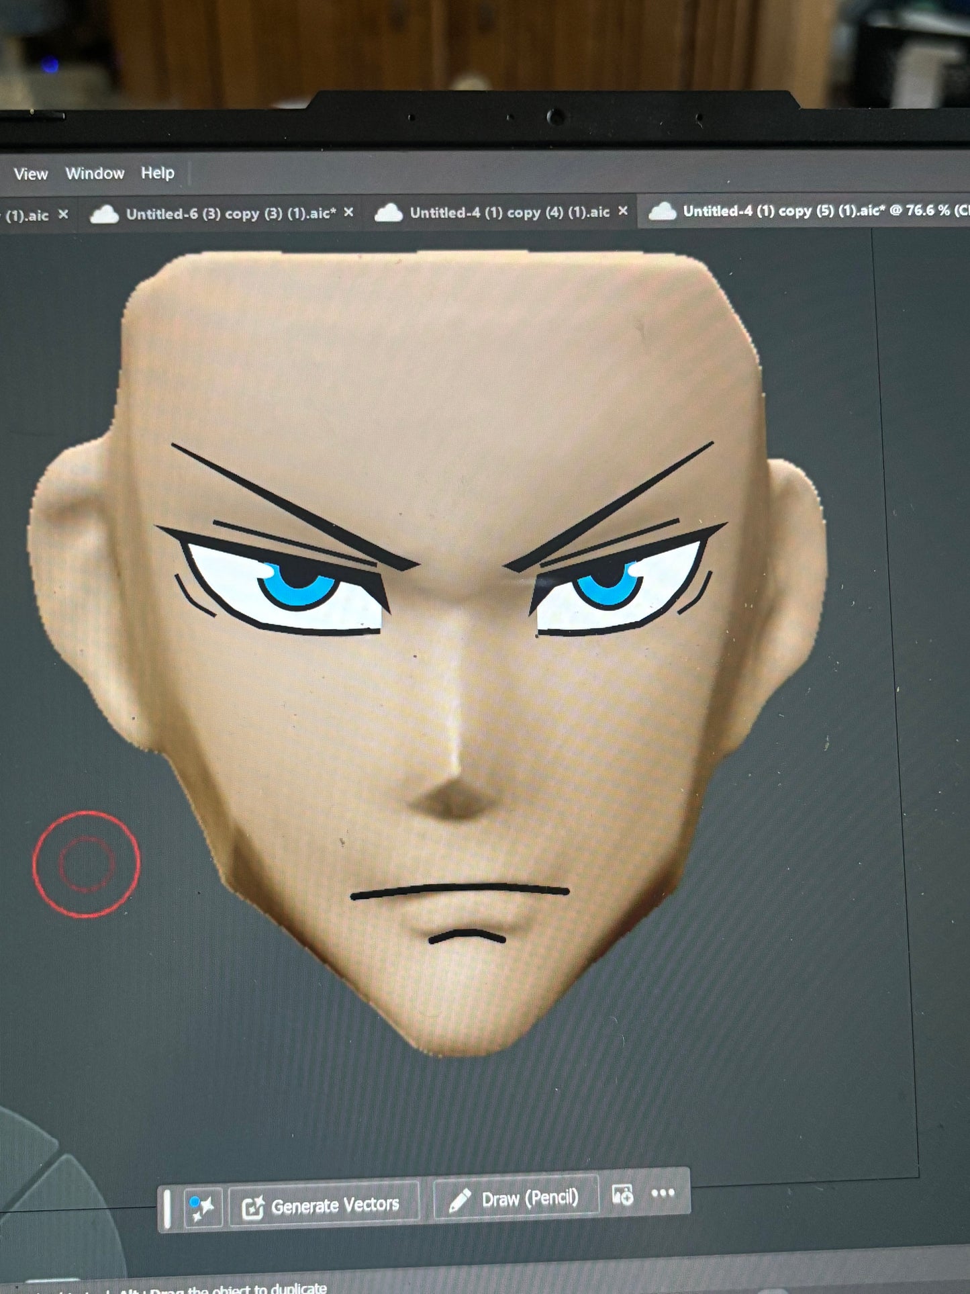Click the Draw (Pencil) button
Viewport: 970px width, 1294px height.
[x=516, y=1199]
